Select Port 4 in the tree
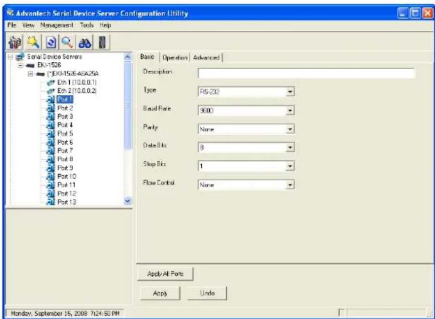435x319 pixels. click(65, 125)
